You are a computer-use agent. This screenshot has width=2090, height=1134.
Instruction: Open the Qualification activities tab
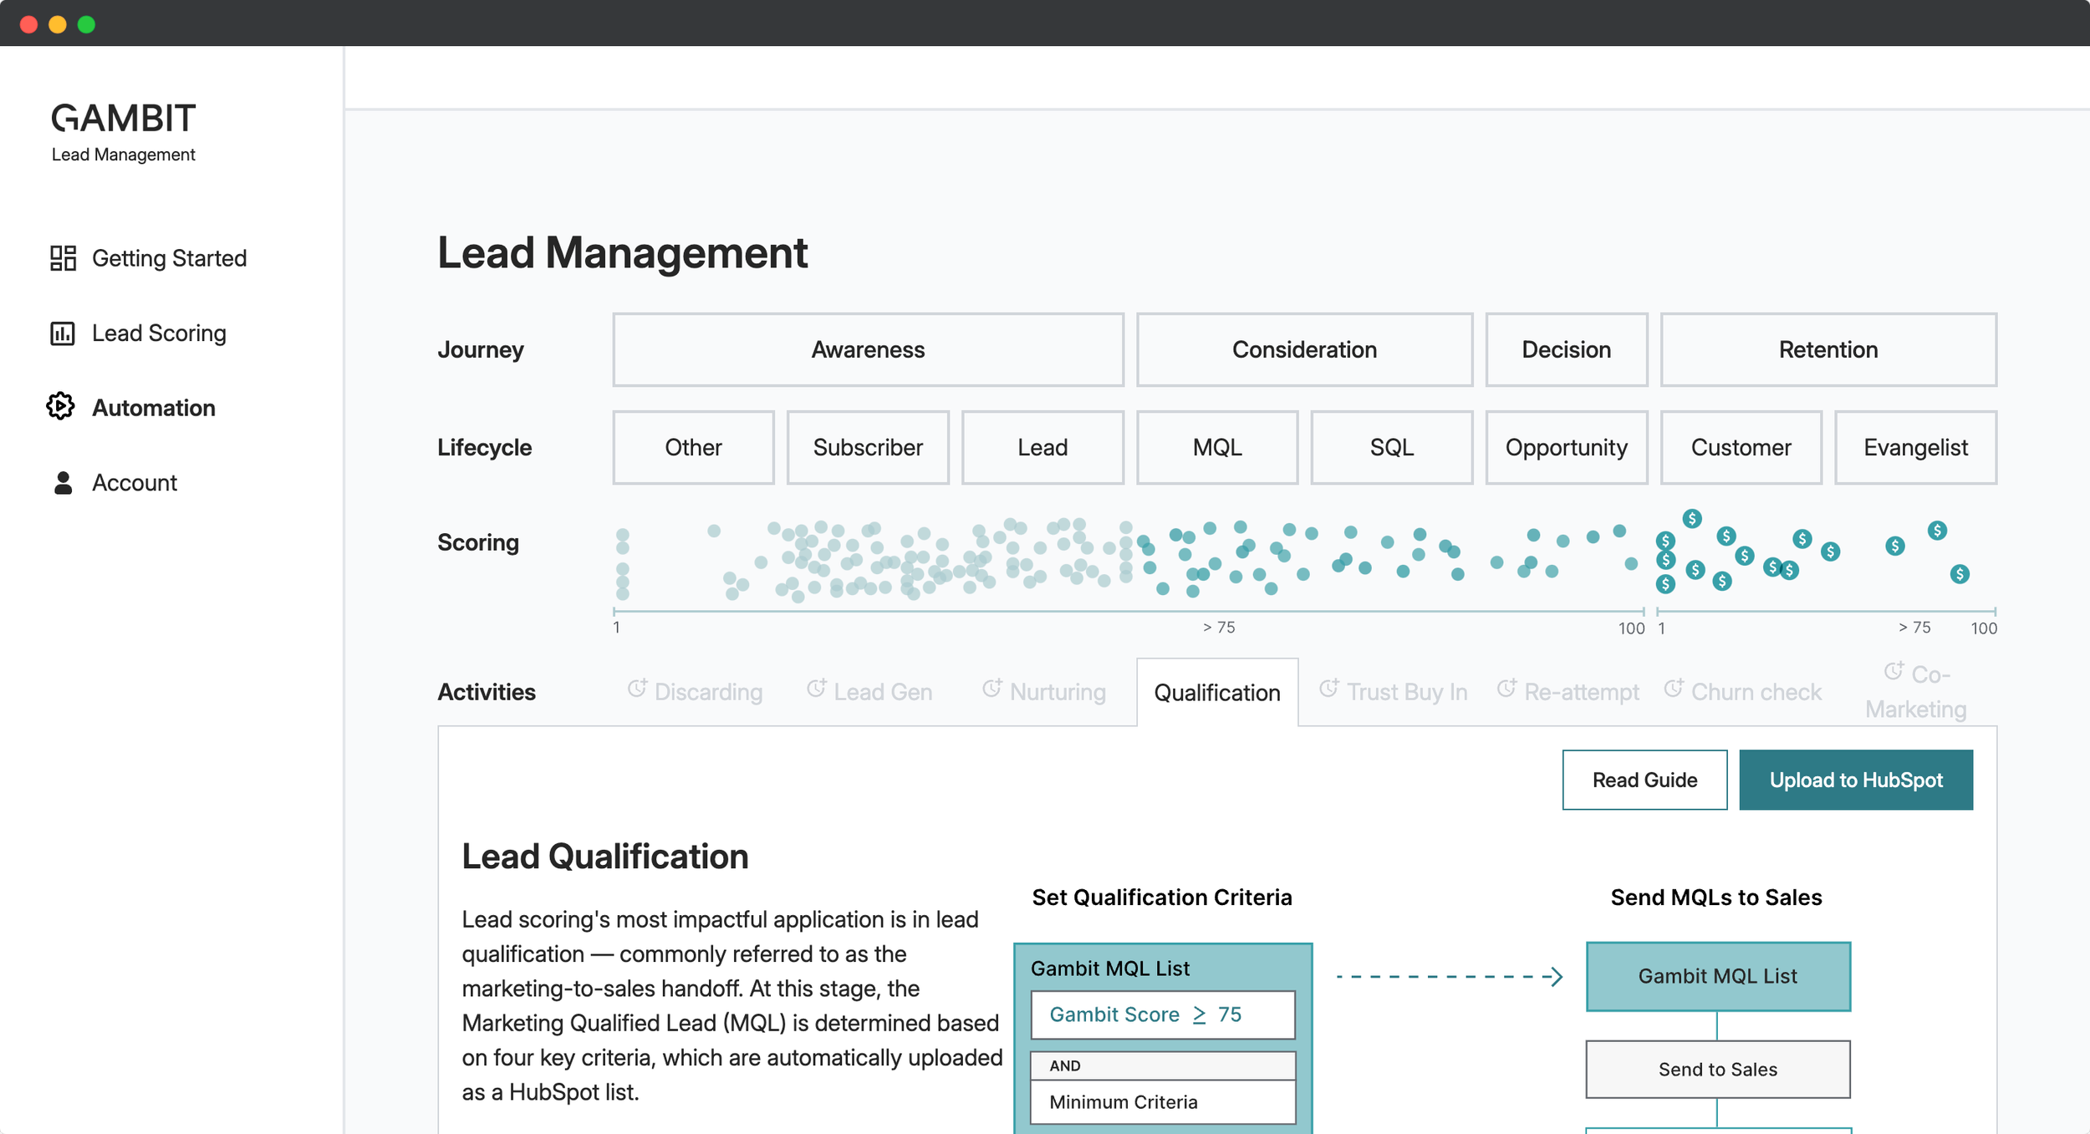coord(1216,693)
